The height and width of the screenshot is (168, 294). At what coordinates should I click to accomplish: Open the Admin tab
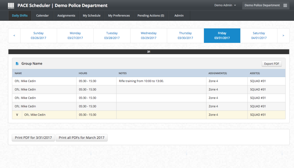pyautogui.click(x=179, y=16)
